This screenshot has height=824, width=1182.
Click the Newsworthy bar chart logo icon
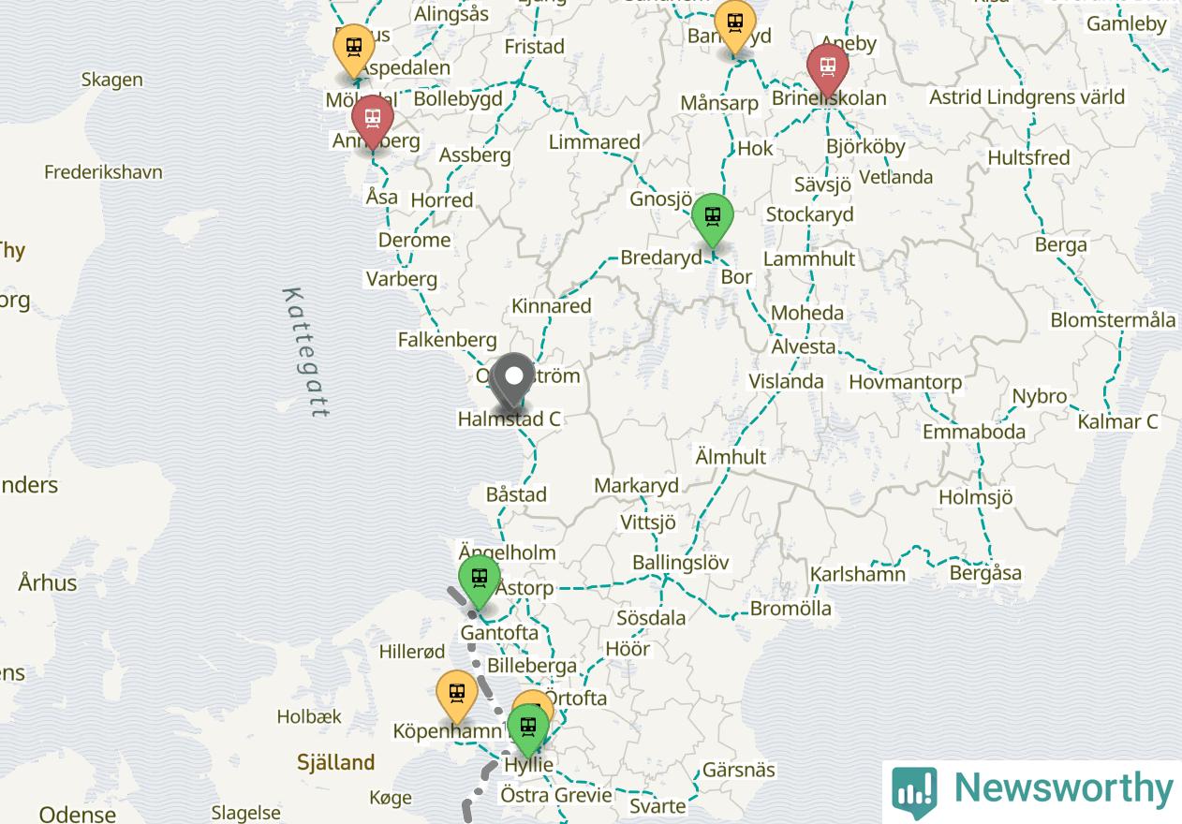[914, 791]
